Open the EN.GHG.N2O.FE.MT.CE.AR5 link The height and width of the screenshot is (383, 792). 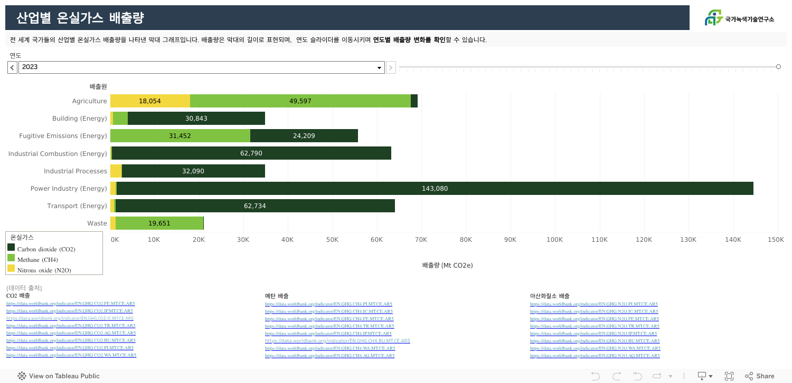595,319
